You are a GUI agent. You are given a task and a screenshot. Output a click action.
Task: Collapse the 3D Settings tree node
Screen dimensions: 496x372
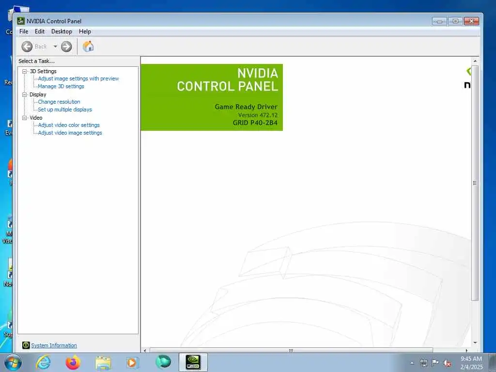coord(24,72)
